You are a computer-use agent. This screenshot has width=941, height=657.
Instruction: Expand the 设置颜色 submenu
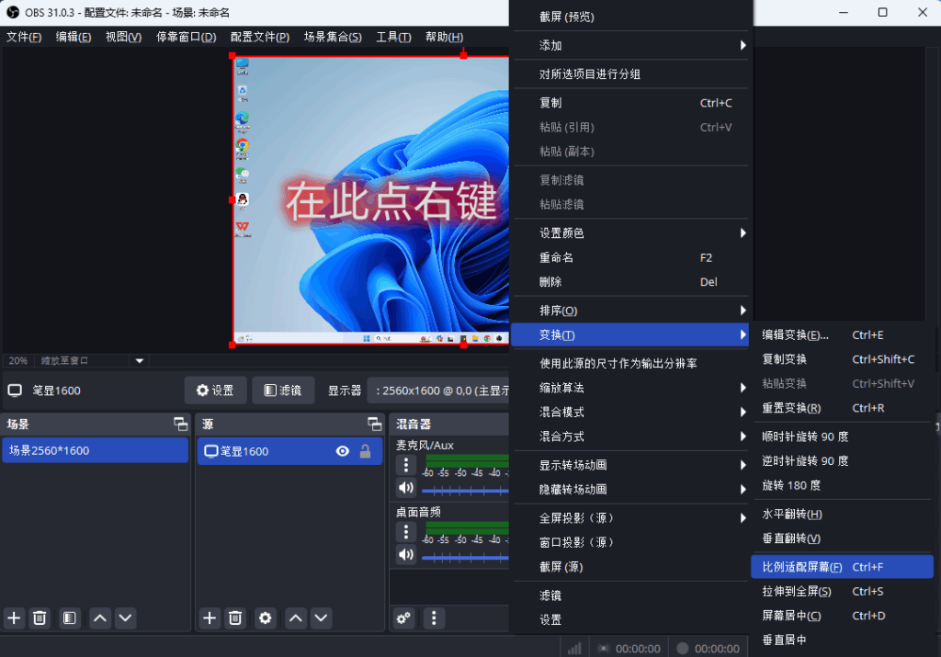[x=630, y=233]
